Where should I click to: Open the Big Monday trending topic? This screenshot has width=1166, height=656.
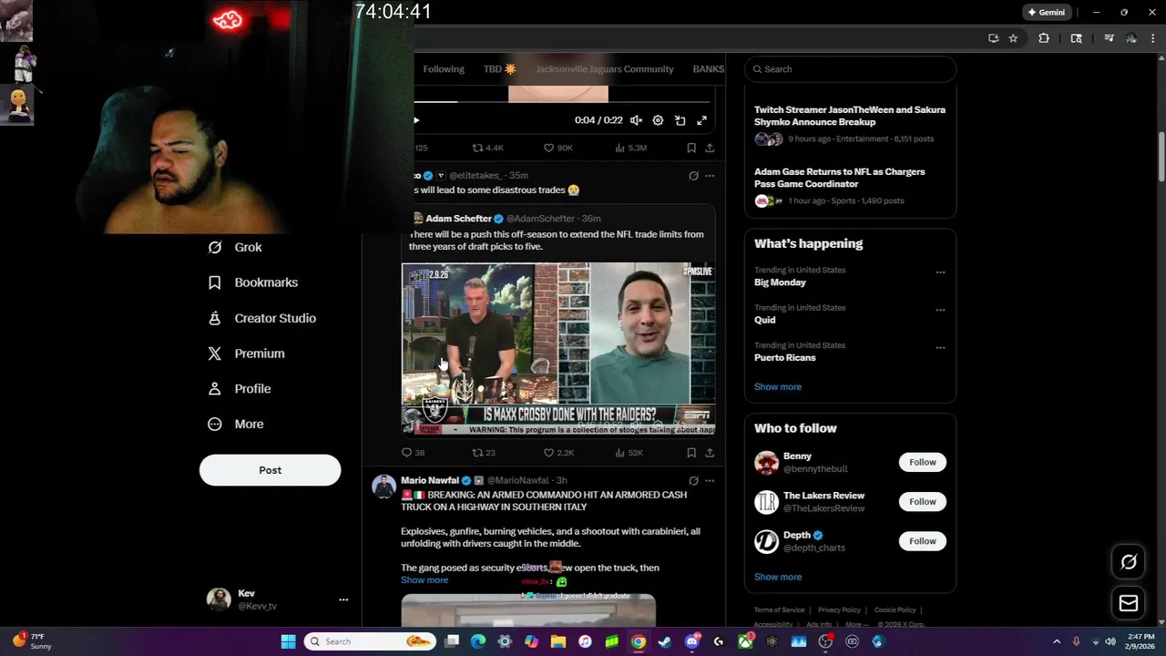tap(780, 282)
